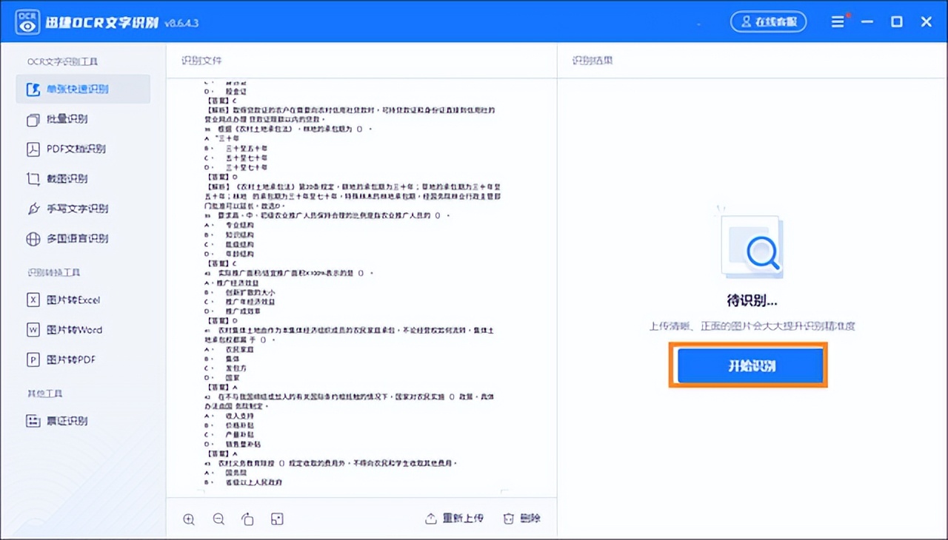Rotate the uploaded document image

247,519
